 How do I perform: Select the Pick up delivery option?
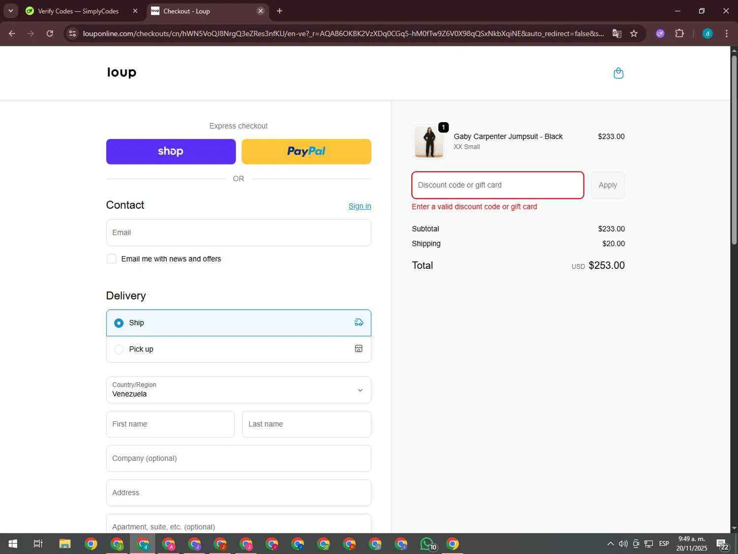pos(239,349)
